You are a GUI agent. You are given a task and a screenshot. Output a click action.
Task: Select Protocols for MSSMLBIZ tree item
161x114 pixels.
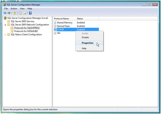pyautogui.click(x=26, y=31)
